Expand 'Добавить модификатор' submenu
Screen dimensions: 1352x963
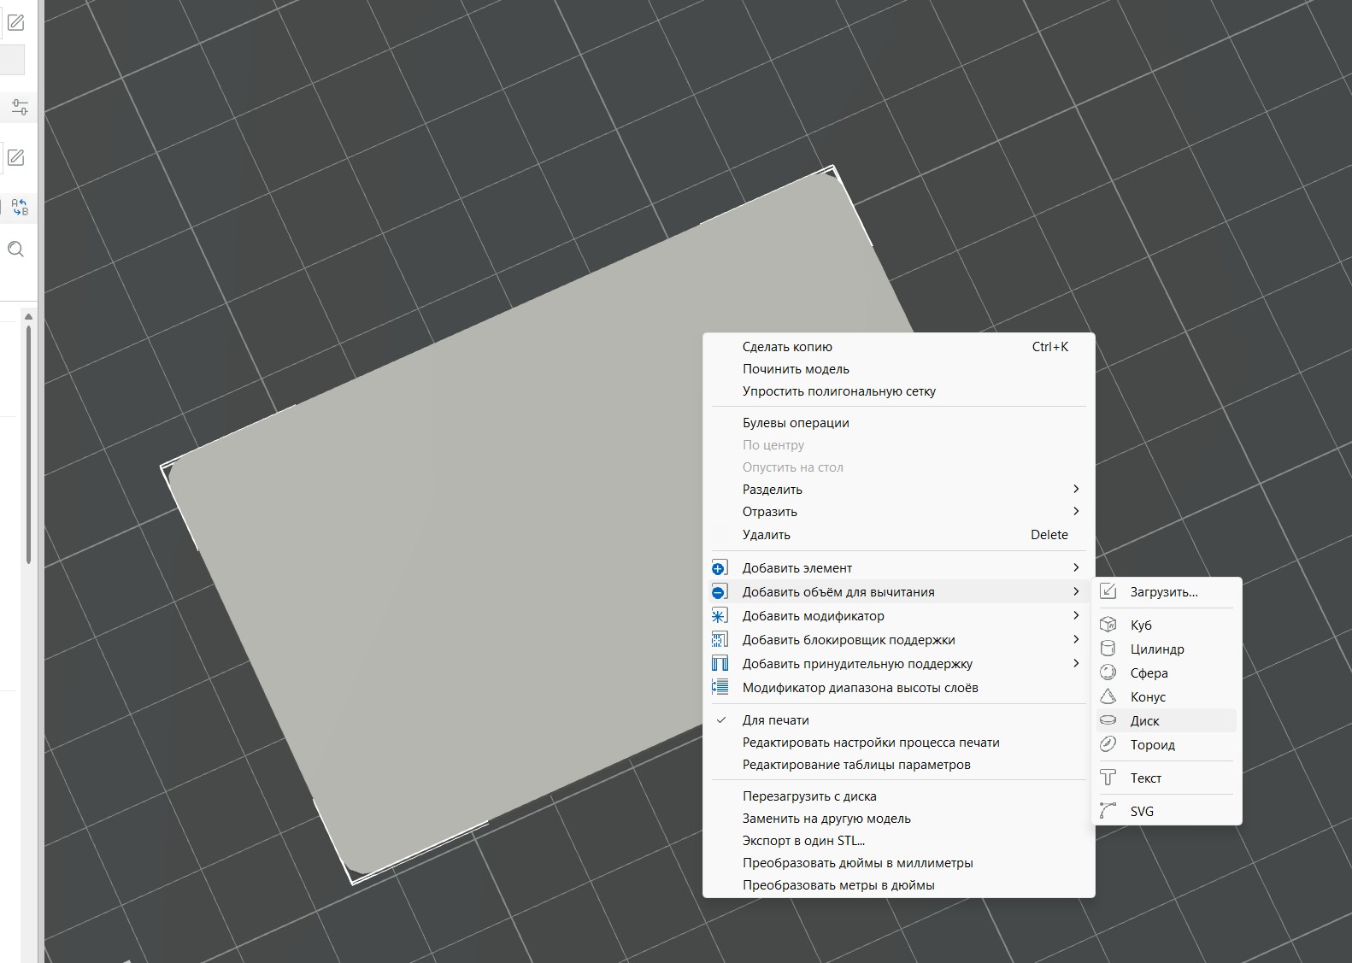1075,615
